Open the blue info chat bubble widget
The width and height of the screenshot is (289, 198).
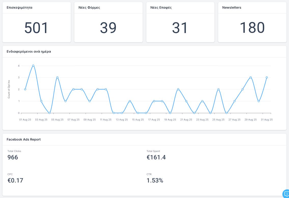[x=286, y=194]
